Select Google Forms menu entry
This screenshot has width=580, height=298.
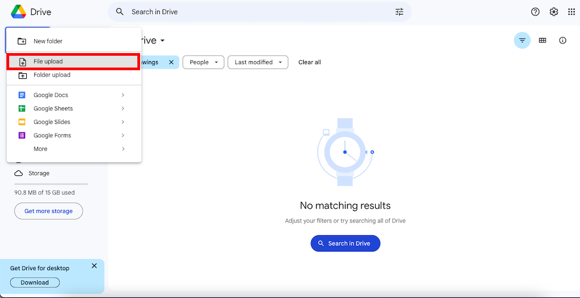pos(74,135)
